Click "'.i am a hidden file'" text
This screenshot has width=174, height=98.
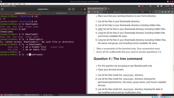click(34, 47)
